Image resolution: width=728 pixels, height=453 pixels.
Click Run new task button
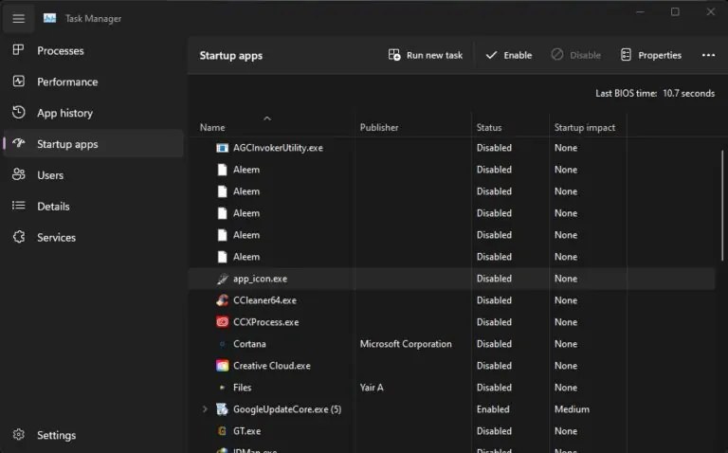click(x=426, y=55)
